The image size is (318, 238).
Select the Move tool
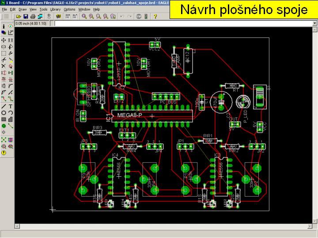(x=4, y=40)
